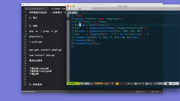Click 'Line 26, Column 1' in Sublime's status bar
This screenshot has height=101, width=180.
pyautogui.click(x=29, y=92)
